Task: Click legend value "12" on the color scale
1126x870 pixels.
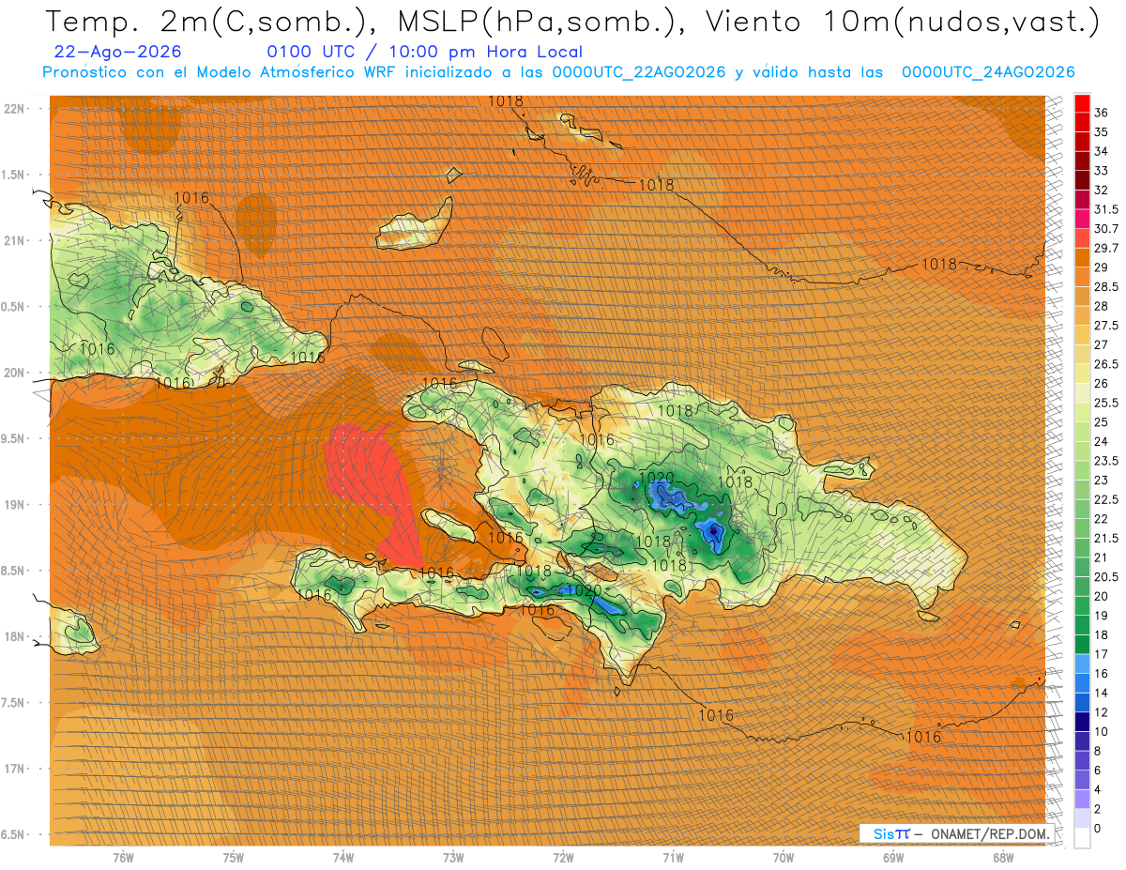Action: 1101,712
